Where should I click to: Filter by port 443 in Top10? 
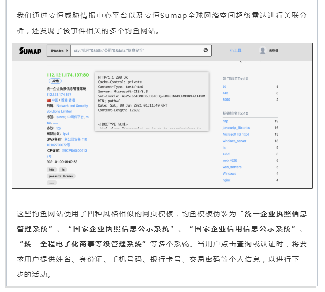tap(225, 93)
